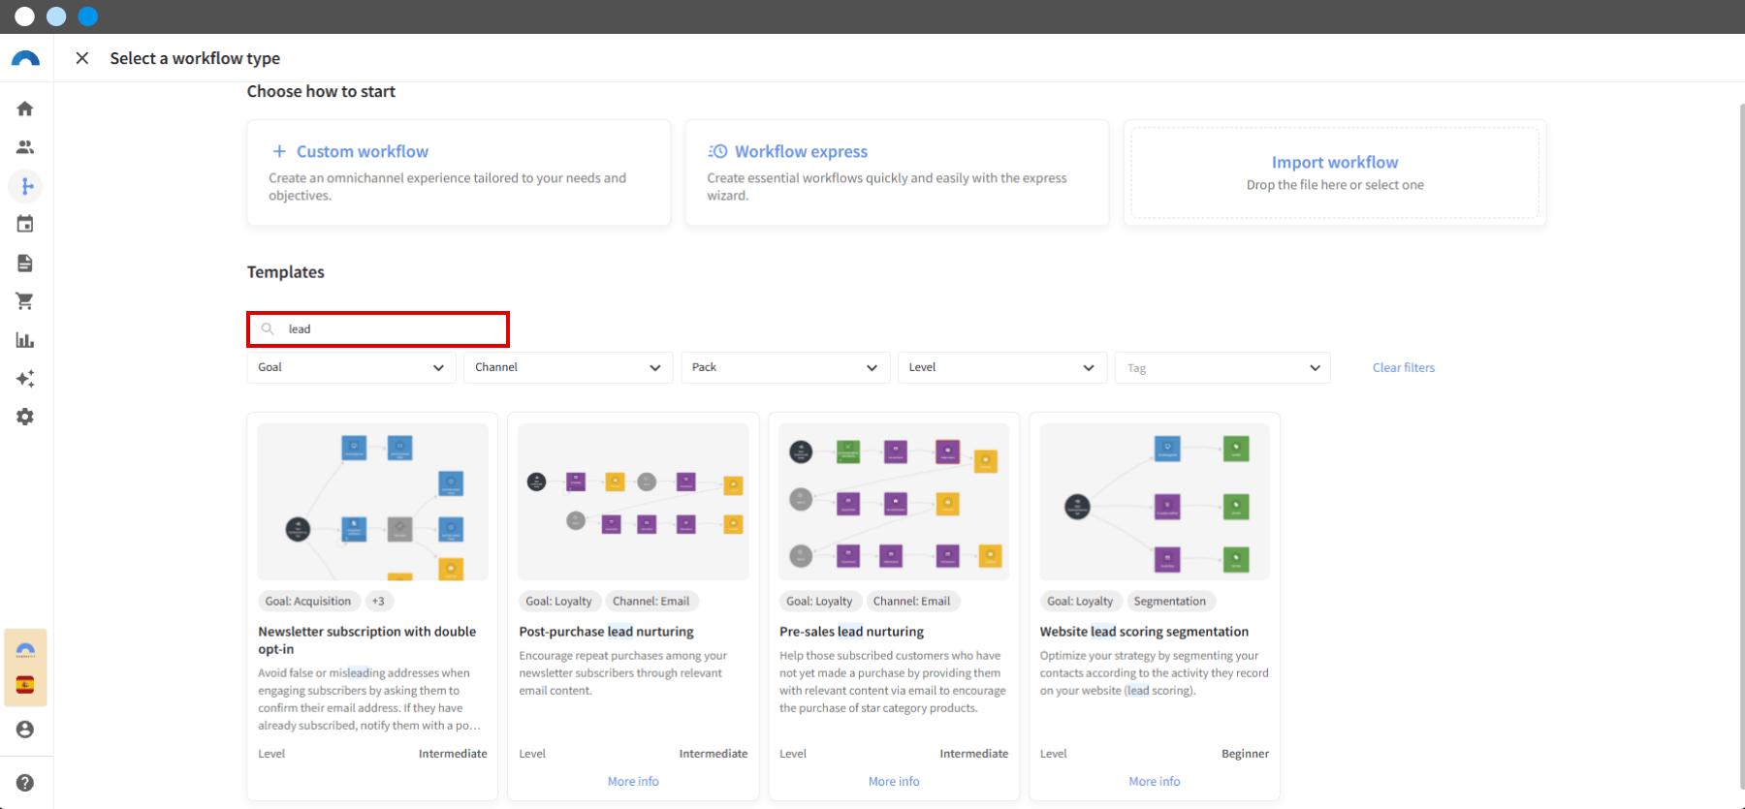This screenshot has width=1745, height=809.
Task: Choose the Workflow express option
Action: tap(897, 172)
